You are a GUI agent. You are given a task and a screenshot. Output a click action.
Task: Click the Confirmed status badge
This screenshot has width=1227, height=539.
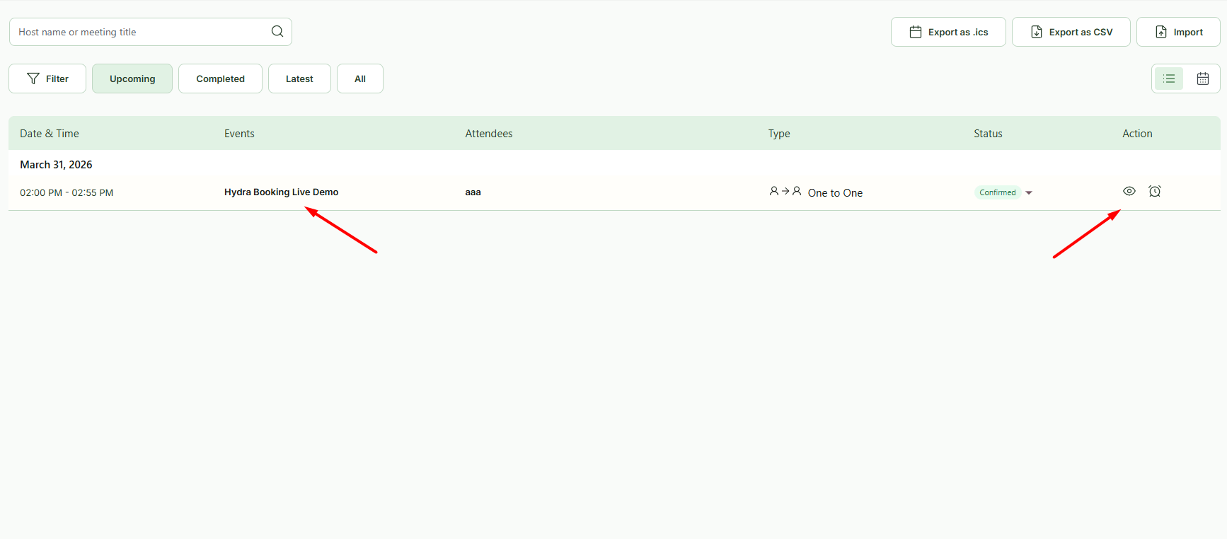click(x=998, y=192)
